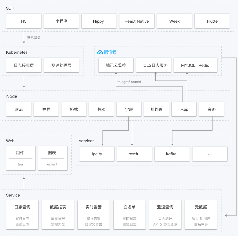Click the ellipsis services box

(x=210, y=154)
